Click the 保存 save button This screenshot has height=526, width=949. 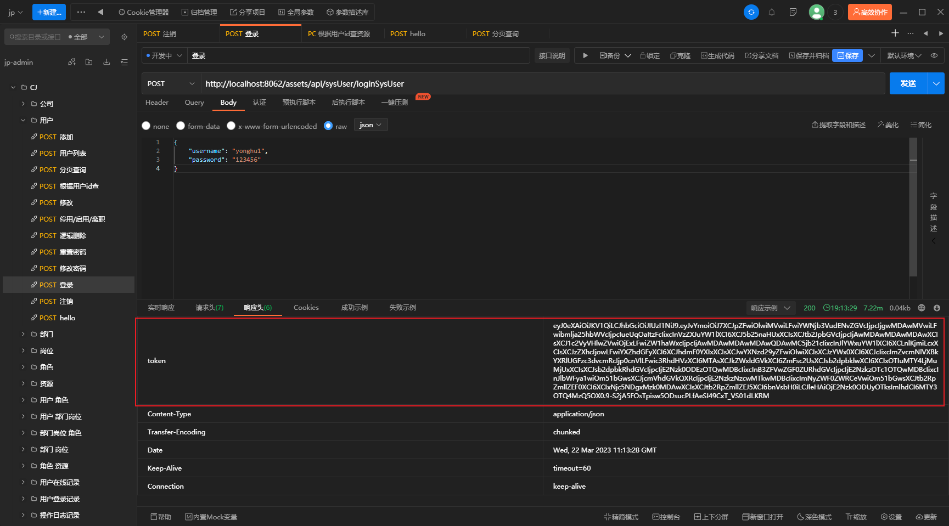pyautogui.click(x=847, y=55)
